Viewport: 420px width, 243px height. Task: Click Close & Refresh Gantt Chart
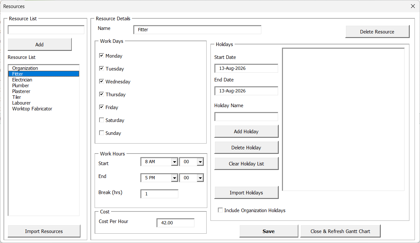pyautogui.click(x=340, y=231)
